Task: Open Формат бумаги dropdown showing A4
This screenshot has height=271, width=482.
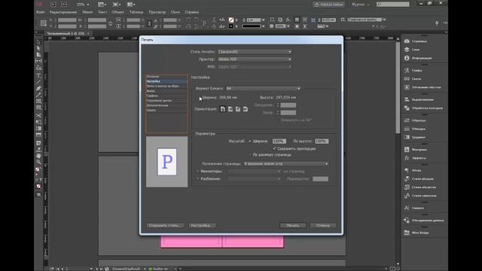Action: click(x=263, y=88)
